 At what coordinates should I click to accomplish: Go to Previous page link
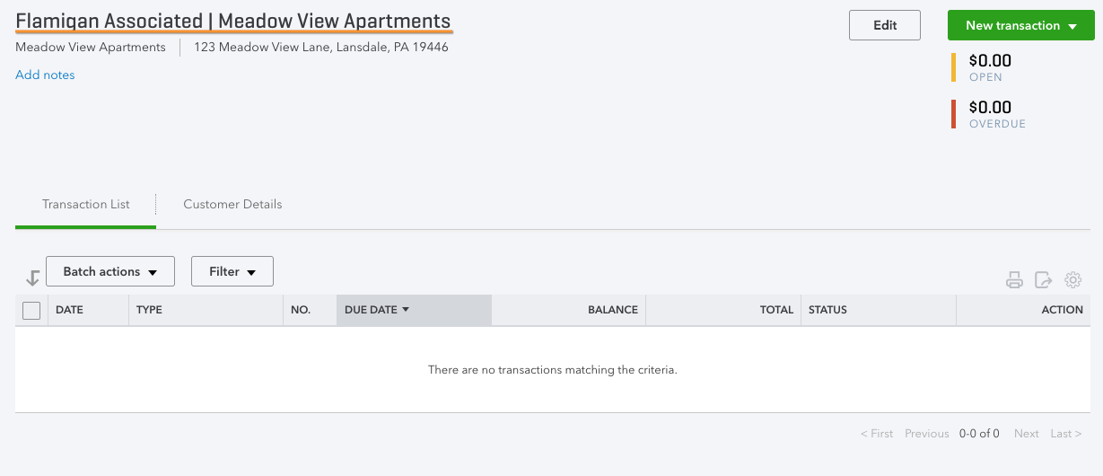tap(927, 433)
